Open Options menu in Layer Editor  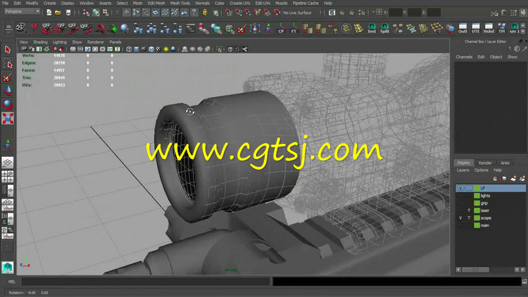click(x=481, y=170)
